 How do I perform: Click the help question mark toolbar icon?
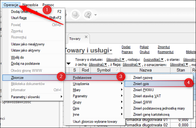tap(88, 15)
